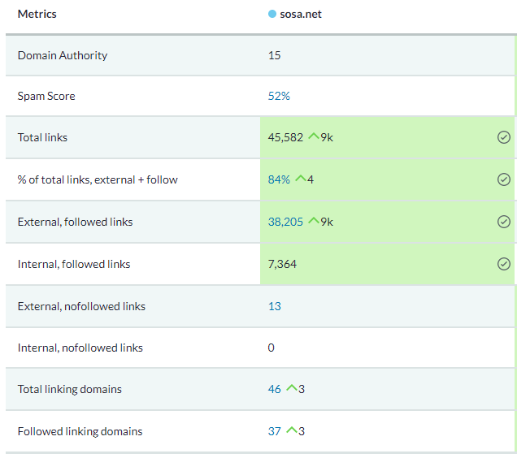The height and width of the screenshot is (458, 517).
Task: Click the green up arrow beside 46
Action: (292, 387)
